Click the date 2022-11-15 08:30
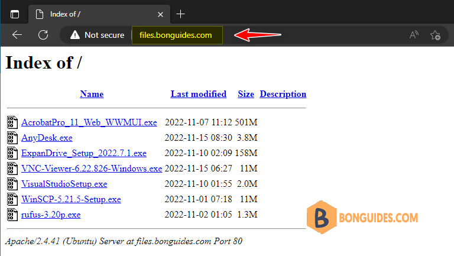Screen dimensions: 454x256 (x=199, y=138)
